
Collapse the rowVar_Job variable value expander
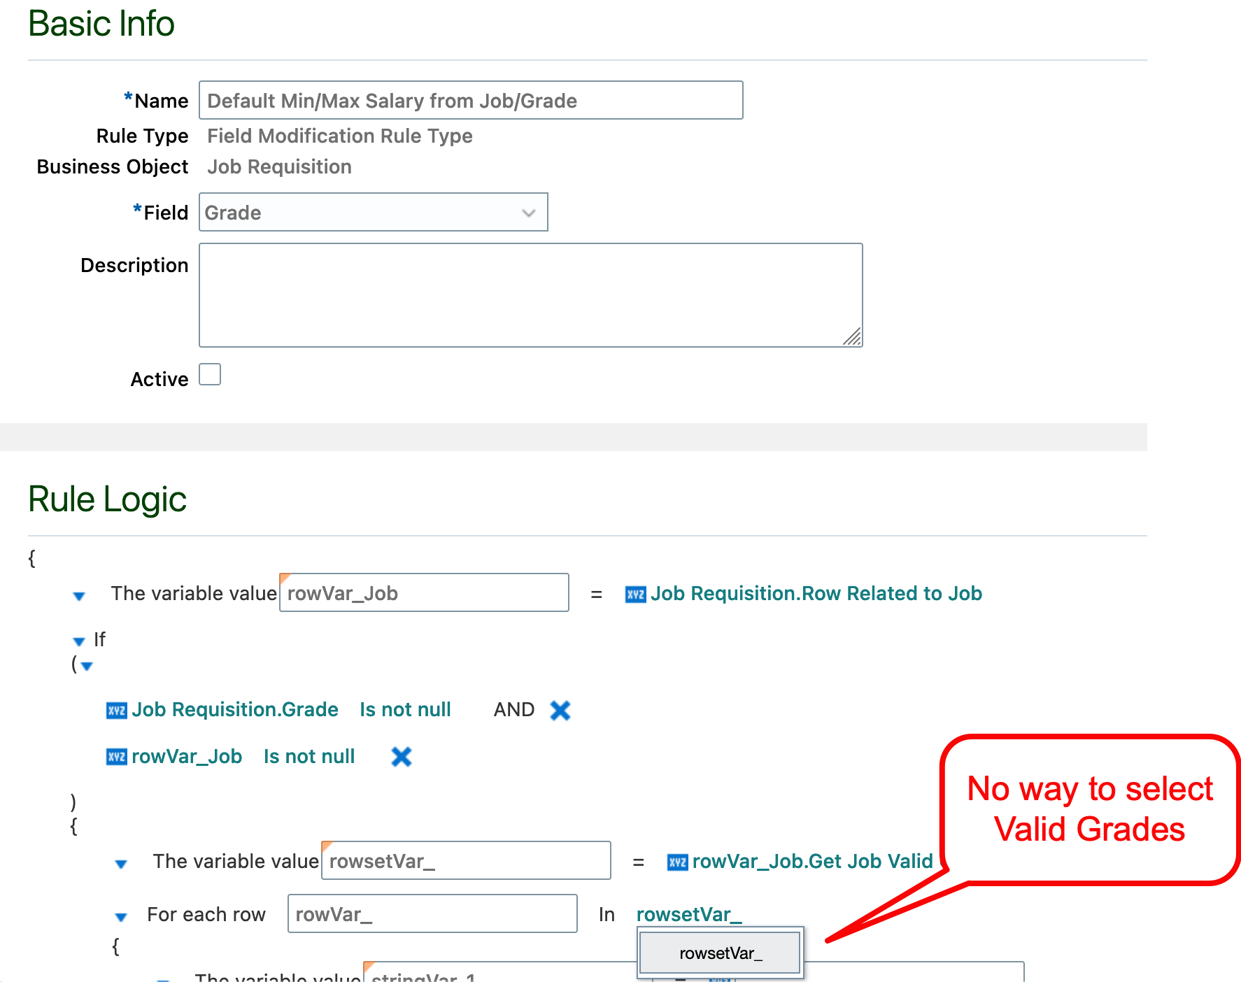coord(78,595)
